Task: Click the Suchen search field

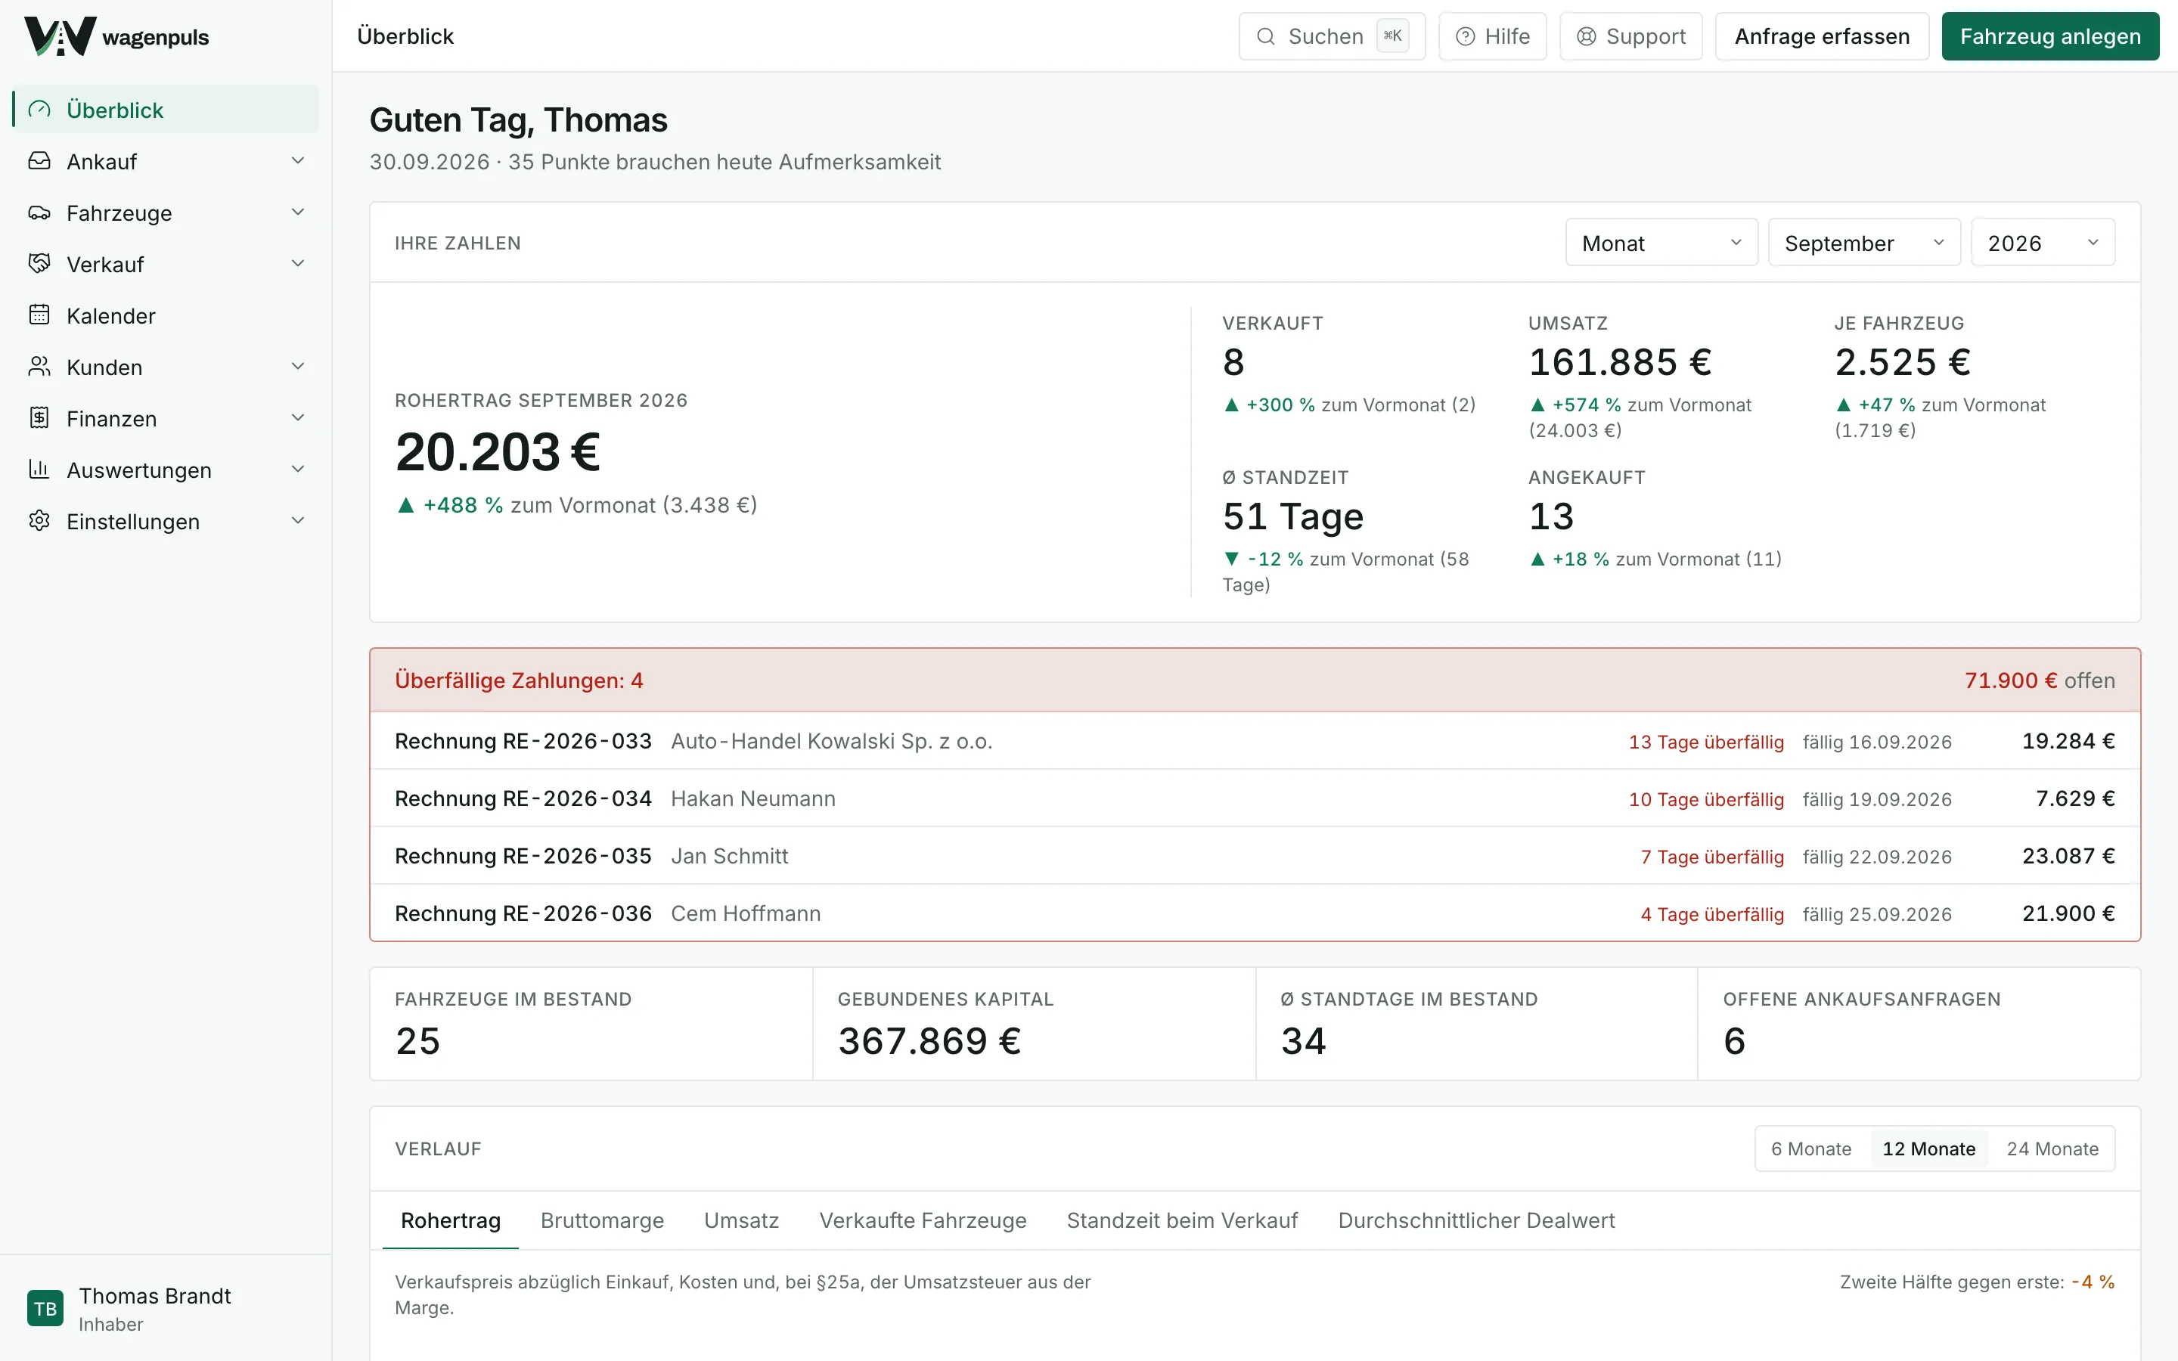Action: point(1332,36)
